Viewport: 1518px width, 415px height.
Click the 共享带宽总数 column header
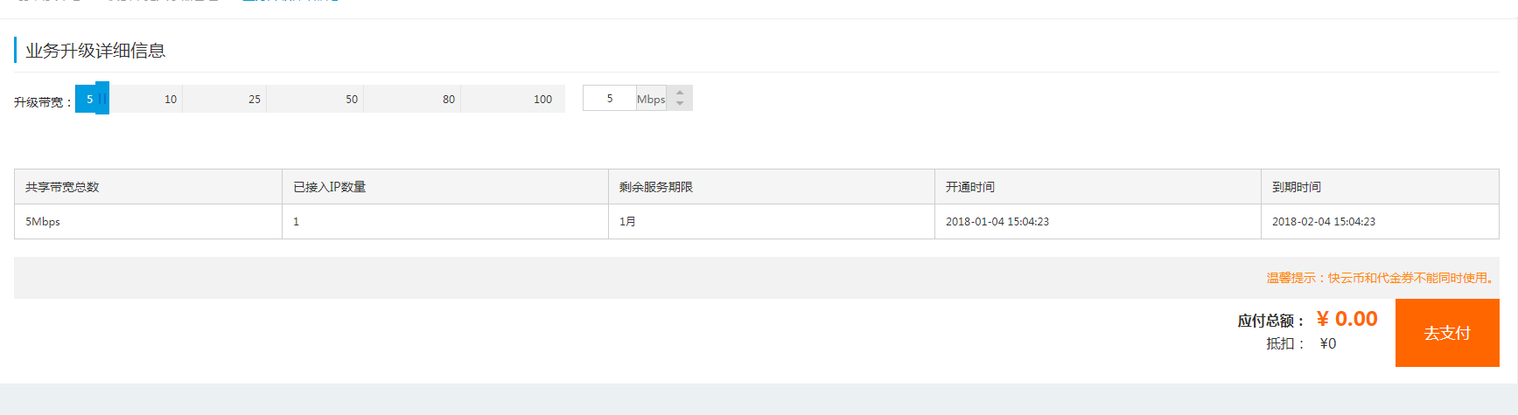click(x=62, y=187)
